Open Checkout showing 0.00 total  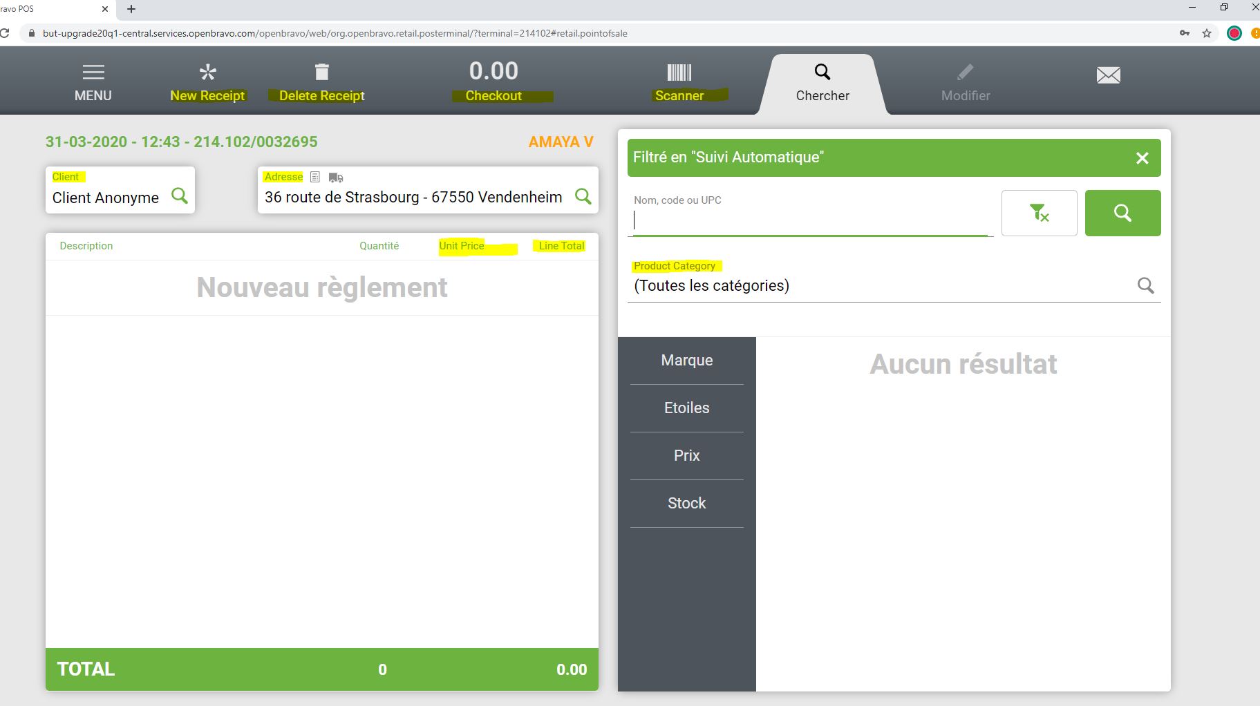493,81
